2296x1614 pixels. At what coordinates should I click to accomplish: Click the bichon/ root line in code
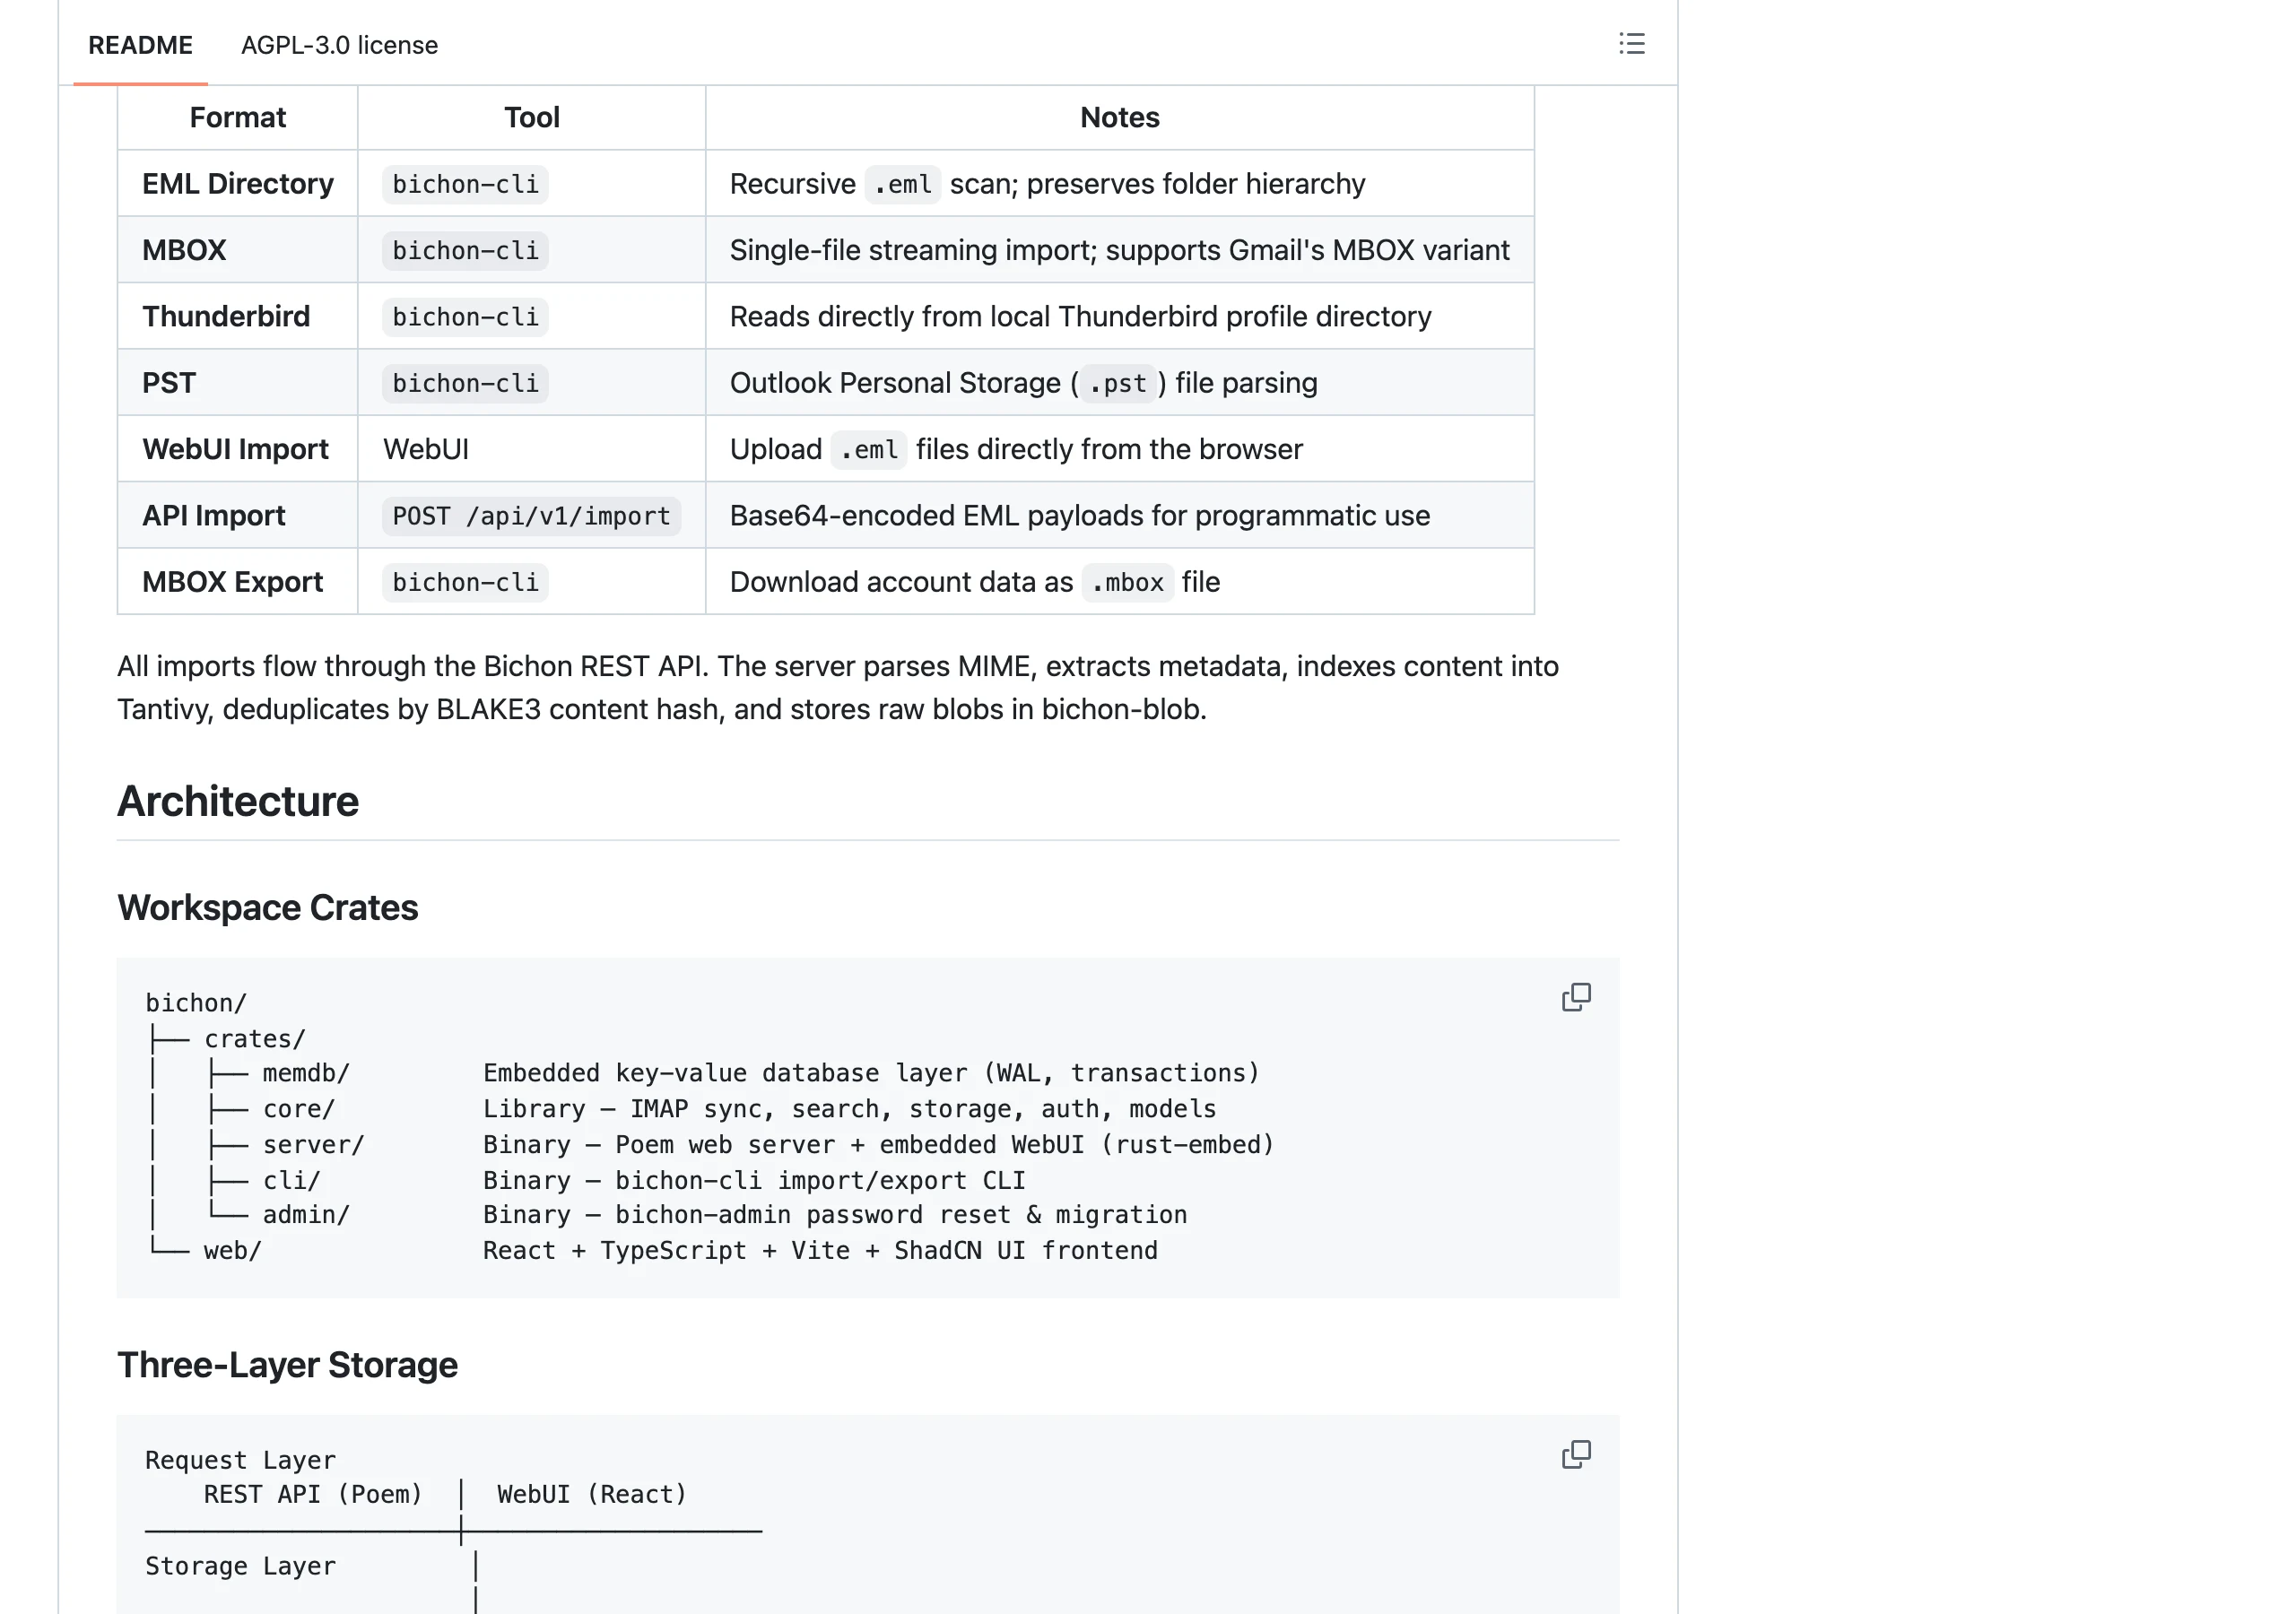pos(196,1003)
